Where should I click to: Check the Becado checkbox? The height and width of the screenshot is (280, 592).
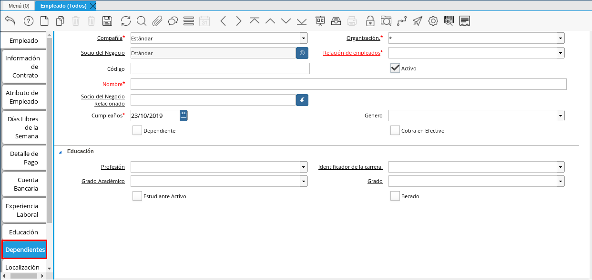[x=395, y=196]
